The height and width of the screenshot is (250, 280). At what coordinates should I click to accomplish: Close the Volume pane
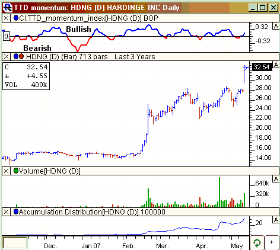click(x=6, y=171)
